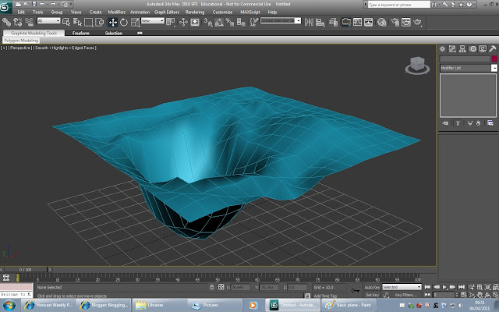Open Select by Name dialog icon
This screenshot has height=312, width=499.
tap(77, 22)
